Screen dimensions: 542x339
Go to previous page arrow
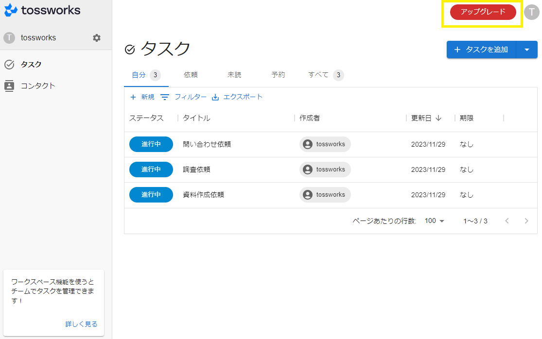[x=507, y=221]
